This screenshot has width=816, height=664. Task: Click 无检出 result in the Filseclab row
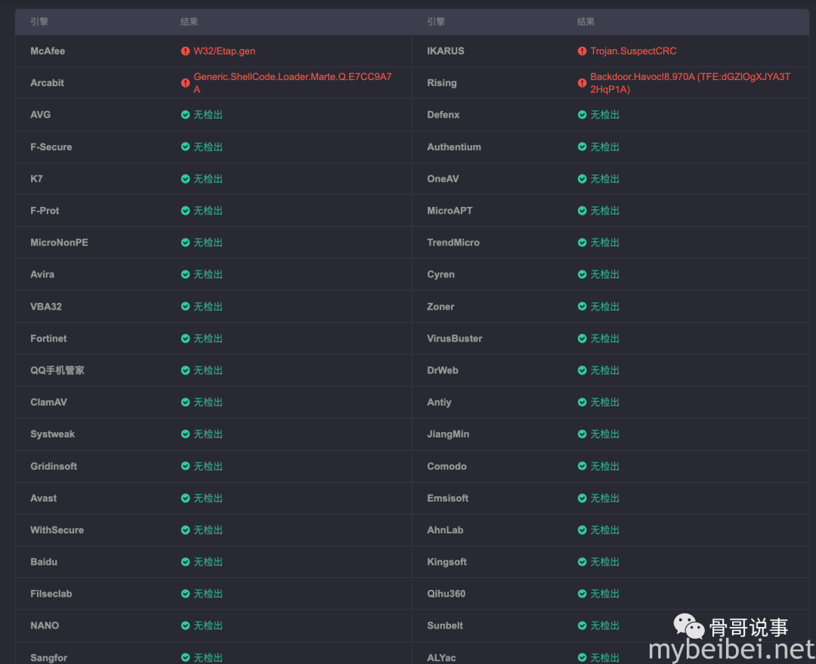coord(209,594)
